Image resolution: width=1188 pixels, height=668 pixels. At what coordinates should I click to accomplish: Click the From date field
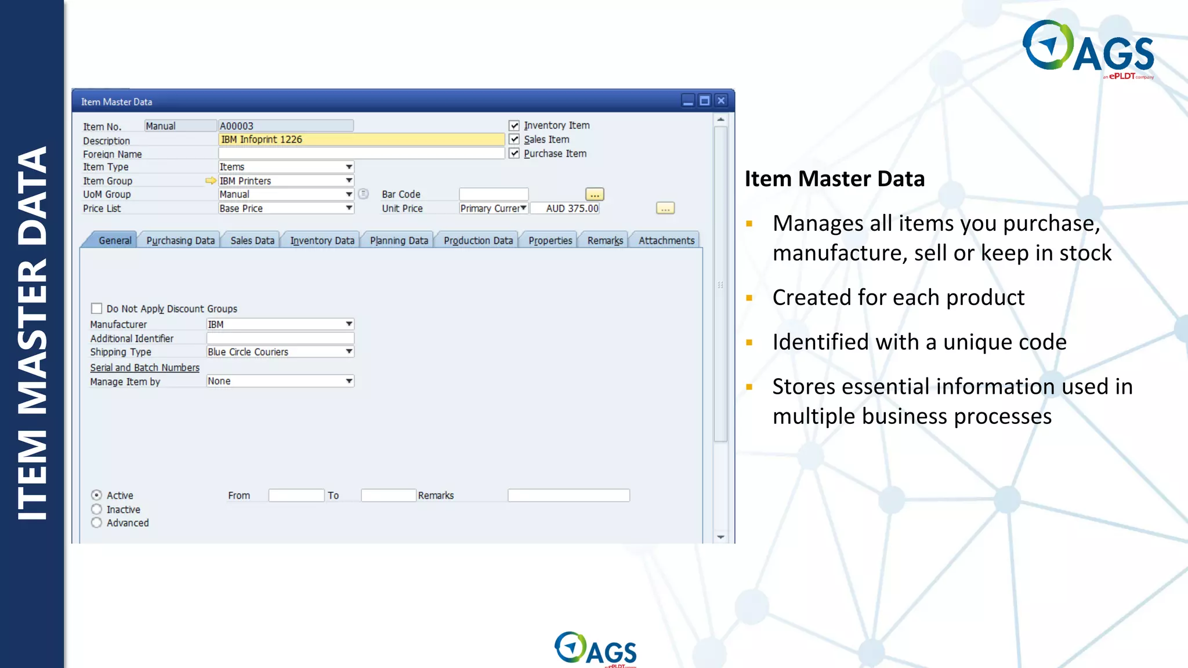point(296,495)
